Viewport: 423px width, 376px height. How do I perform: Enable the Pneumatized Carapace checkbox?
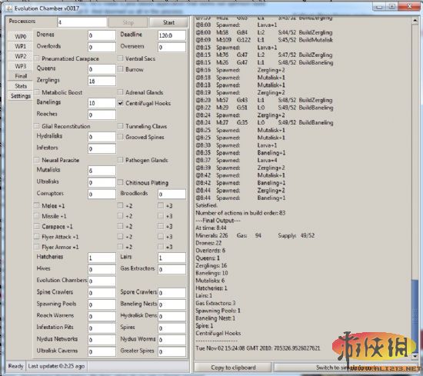37,58
